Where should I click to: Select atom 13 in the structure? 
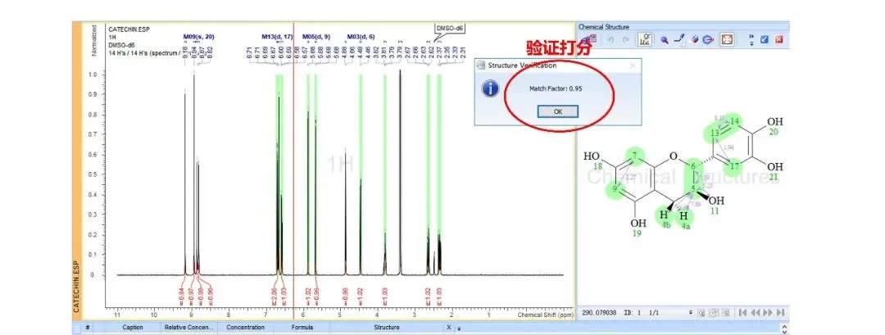715,133
